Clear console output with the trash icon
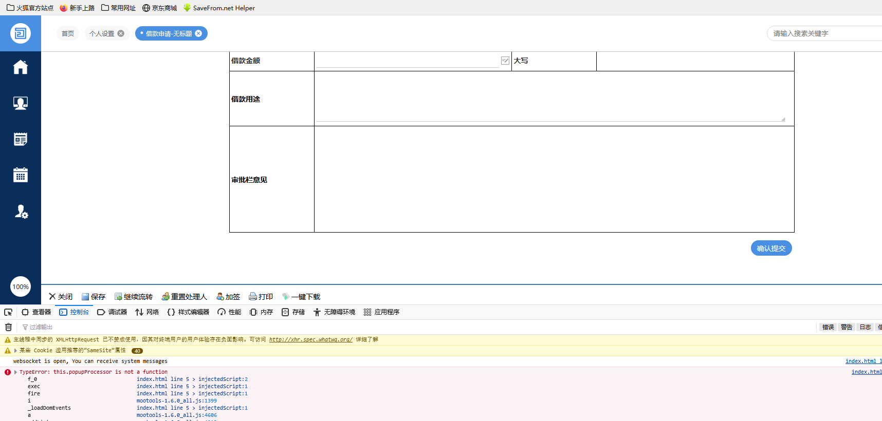 coord(8,327)
